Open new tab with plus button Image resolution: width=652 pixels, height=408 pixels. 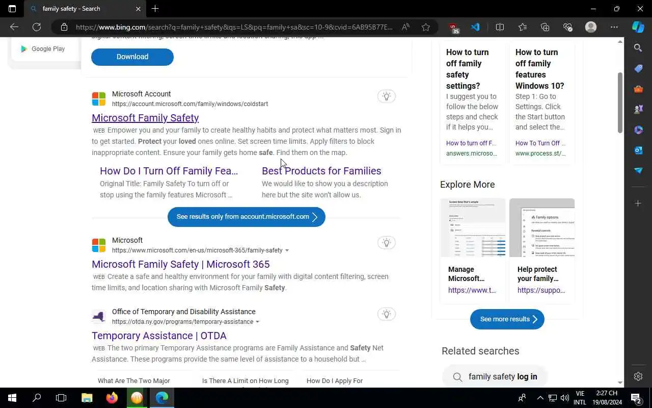(155, 9)
